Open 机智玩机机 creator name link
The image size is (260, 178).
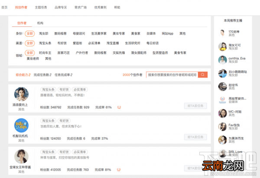(x=20, y=136)
